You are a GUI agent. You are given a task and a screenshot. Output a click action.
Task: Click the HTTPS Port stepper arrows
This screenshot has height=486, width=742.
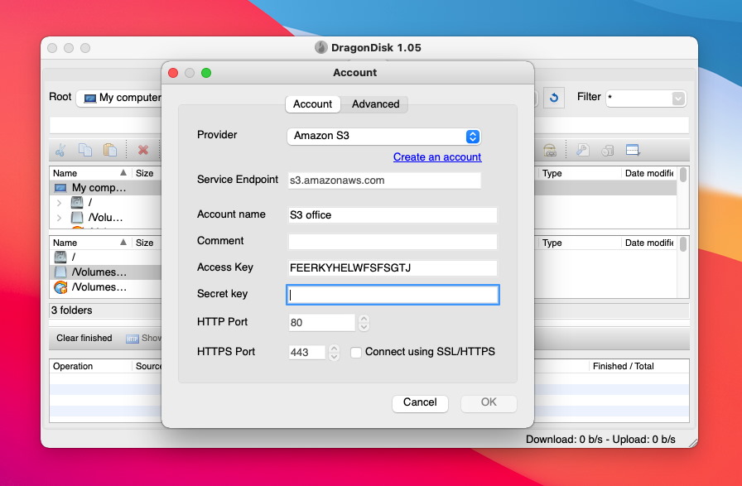334,353
